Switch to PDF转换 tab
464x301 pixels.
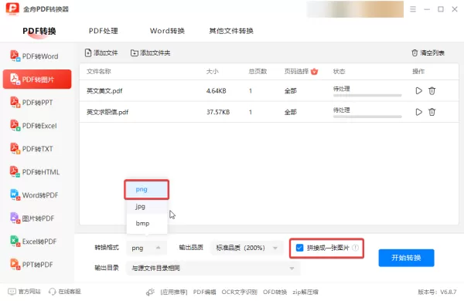39,31
